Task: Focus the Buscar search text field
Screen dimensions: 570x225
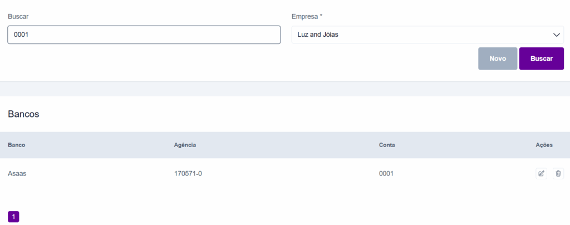Action: (x=144, y=35)
